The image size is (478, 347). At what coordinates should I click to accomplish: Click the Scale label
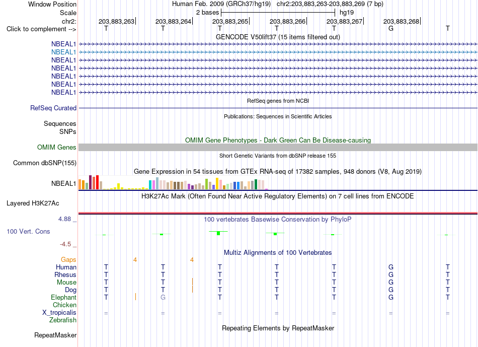68,13
